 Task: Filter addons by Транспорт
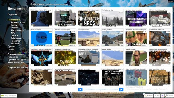pyautogui.click(x=16, y=41)
